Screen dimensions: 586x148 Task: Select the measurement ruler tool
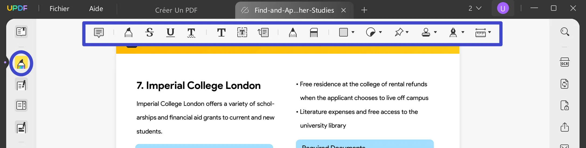(x=481, y=33)
